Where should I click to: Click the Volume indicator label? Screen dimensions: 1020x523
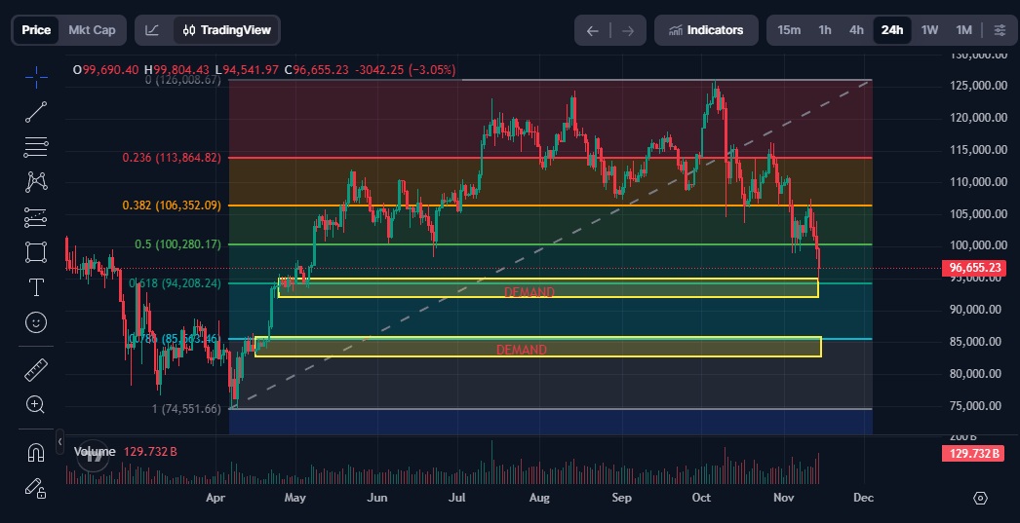[x=95, y=452]
